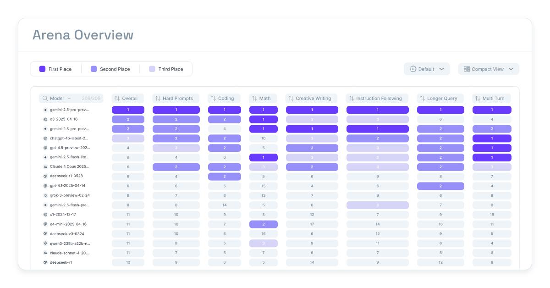Select the o1-2024-12-17 model name
Viewport: 550px width, 288px height.
pos(63,214)
